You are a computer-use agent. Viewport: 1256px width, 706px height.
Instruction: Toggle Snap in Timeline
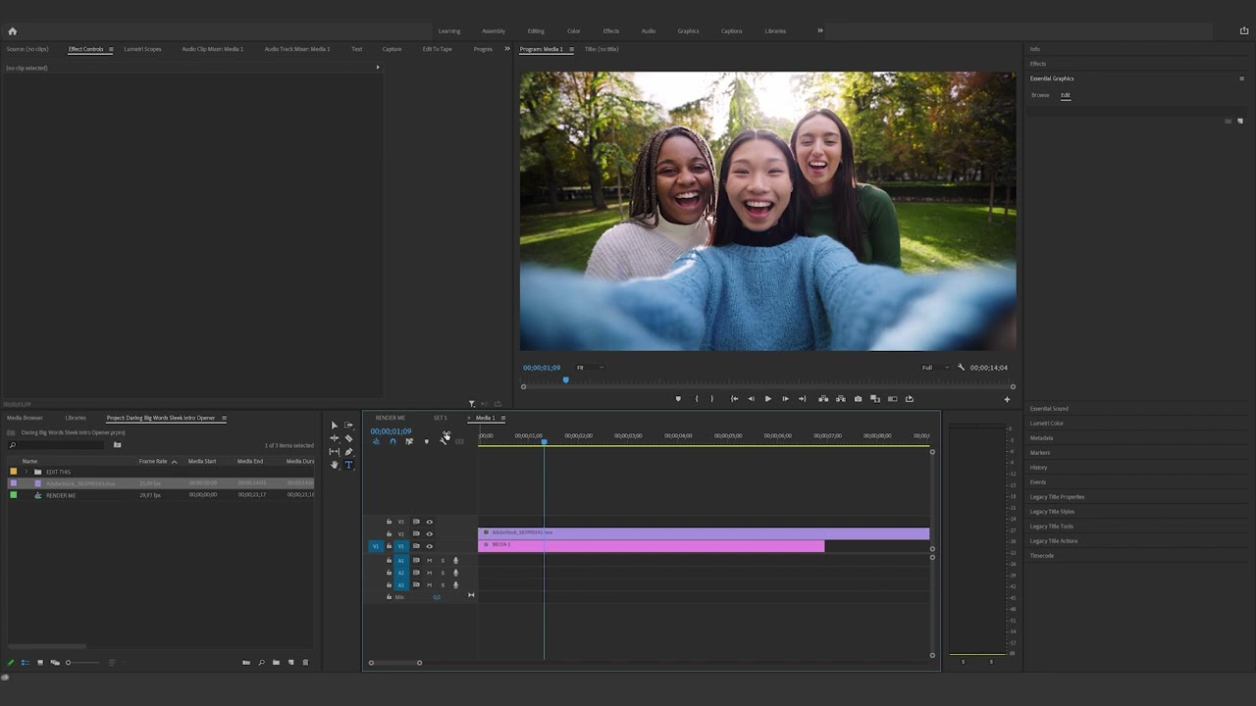pos(392,441)
